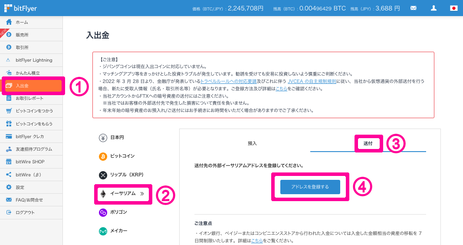Viewport: 463px width, 245px height.
Task: Switch to the 預入 tab
Action: (252, 143)
